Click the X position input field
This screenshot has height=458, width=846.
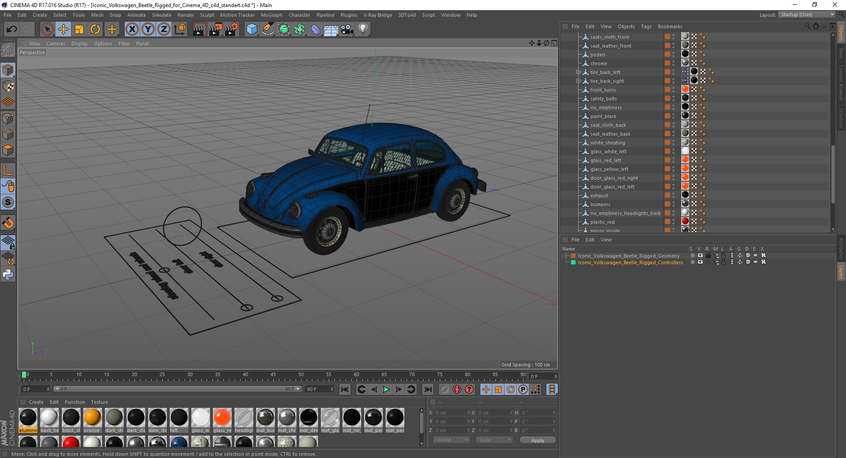point(452,413)
